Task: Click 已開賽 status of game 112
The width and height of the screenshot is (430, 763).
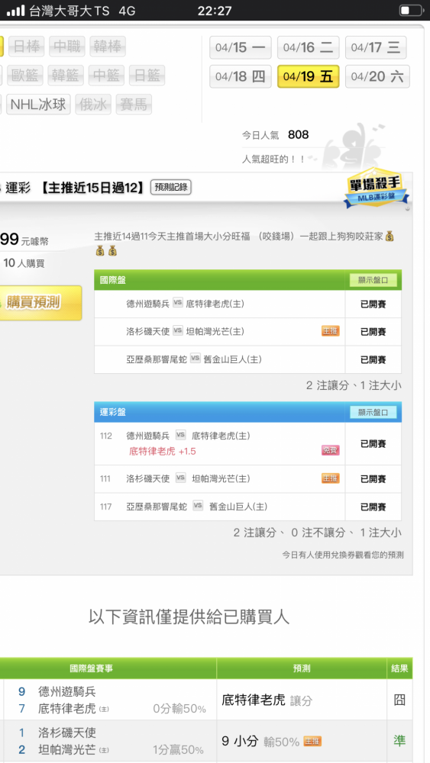Action: (373, 444)
